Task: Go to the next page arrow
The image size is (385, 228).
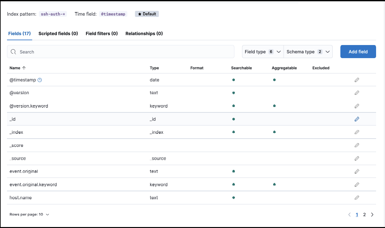Action: tap(372, 215)
